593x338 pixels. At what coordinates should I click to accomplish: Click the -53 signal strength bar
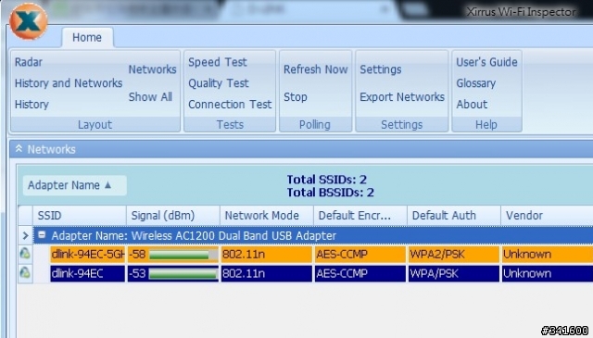(183, 274)
